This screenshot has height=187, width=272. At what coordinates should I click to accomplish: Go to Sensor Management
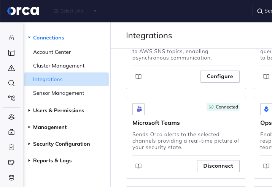[59, 93]
